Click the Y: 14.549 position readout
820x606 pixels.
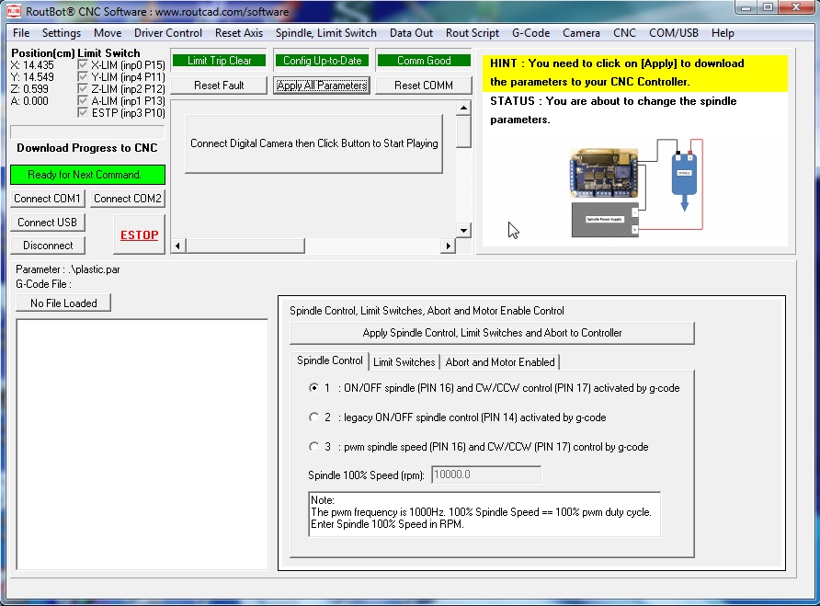32,77
